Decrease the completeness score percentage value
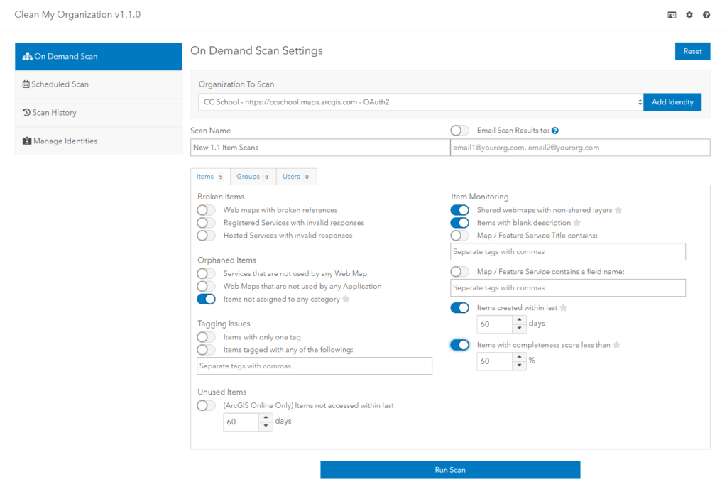The height and width of the screenshot is (489, 727). [520, 366]
